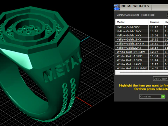Click the 18.14 grams value
This screenshot has height=126, width=168.
click(x=154, y=48)
